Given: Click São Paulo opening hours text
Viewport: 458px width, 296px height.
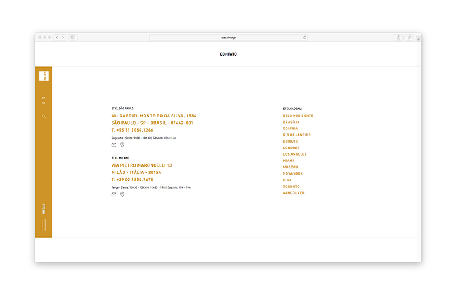Looking at the screenshot, I should click(x=144, y=138).
